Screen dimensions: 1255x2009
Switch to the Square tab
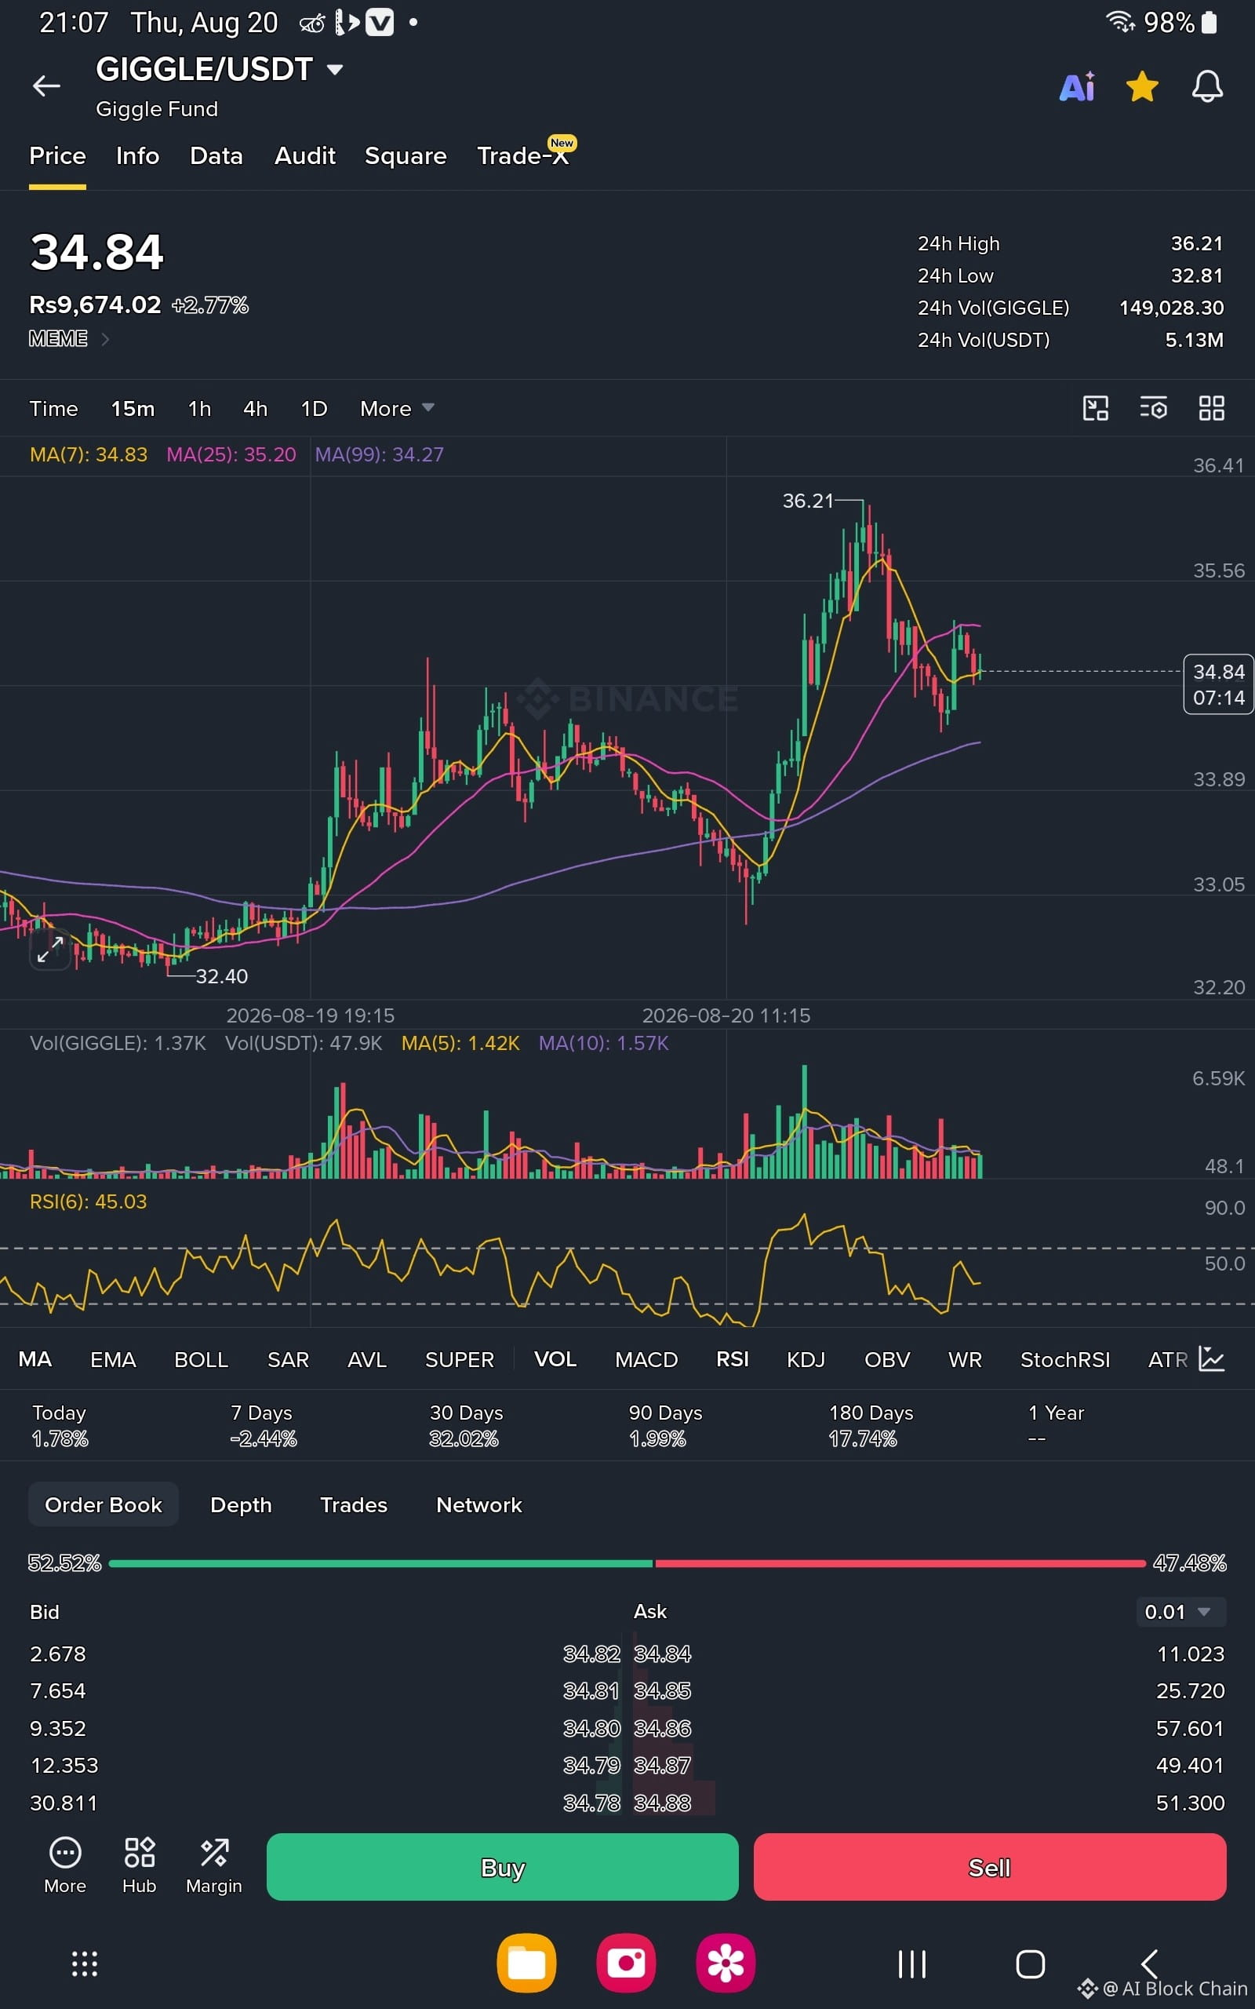[x=406, y=156]
